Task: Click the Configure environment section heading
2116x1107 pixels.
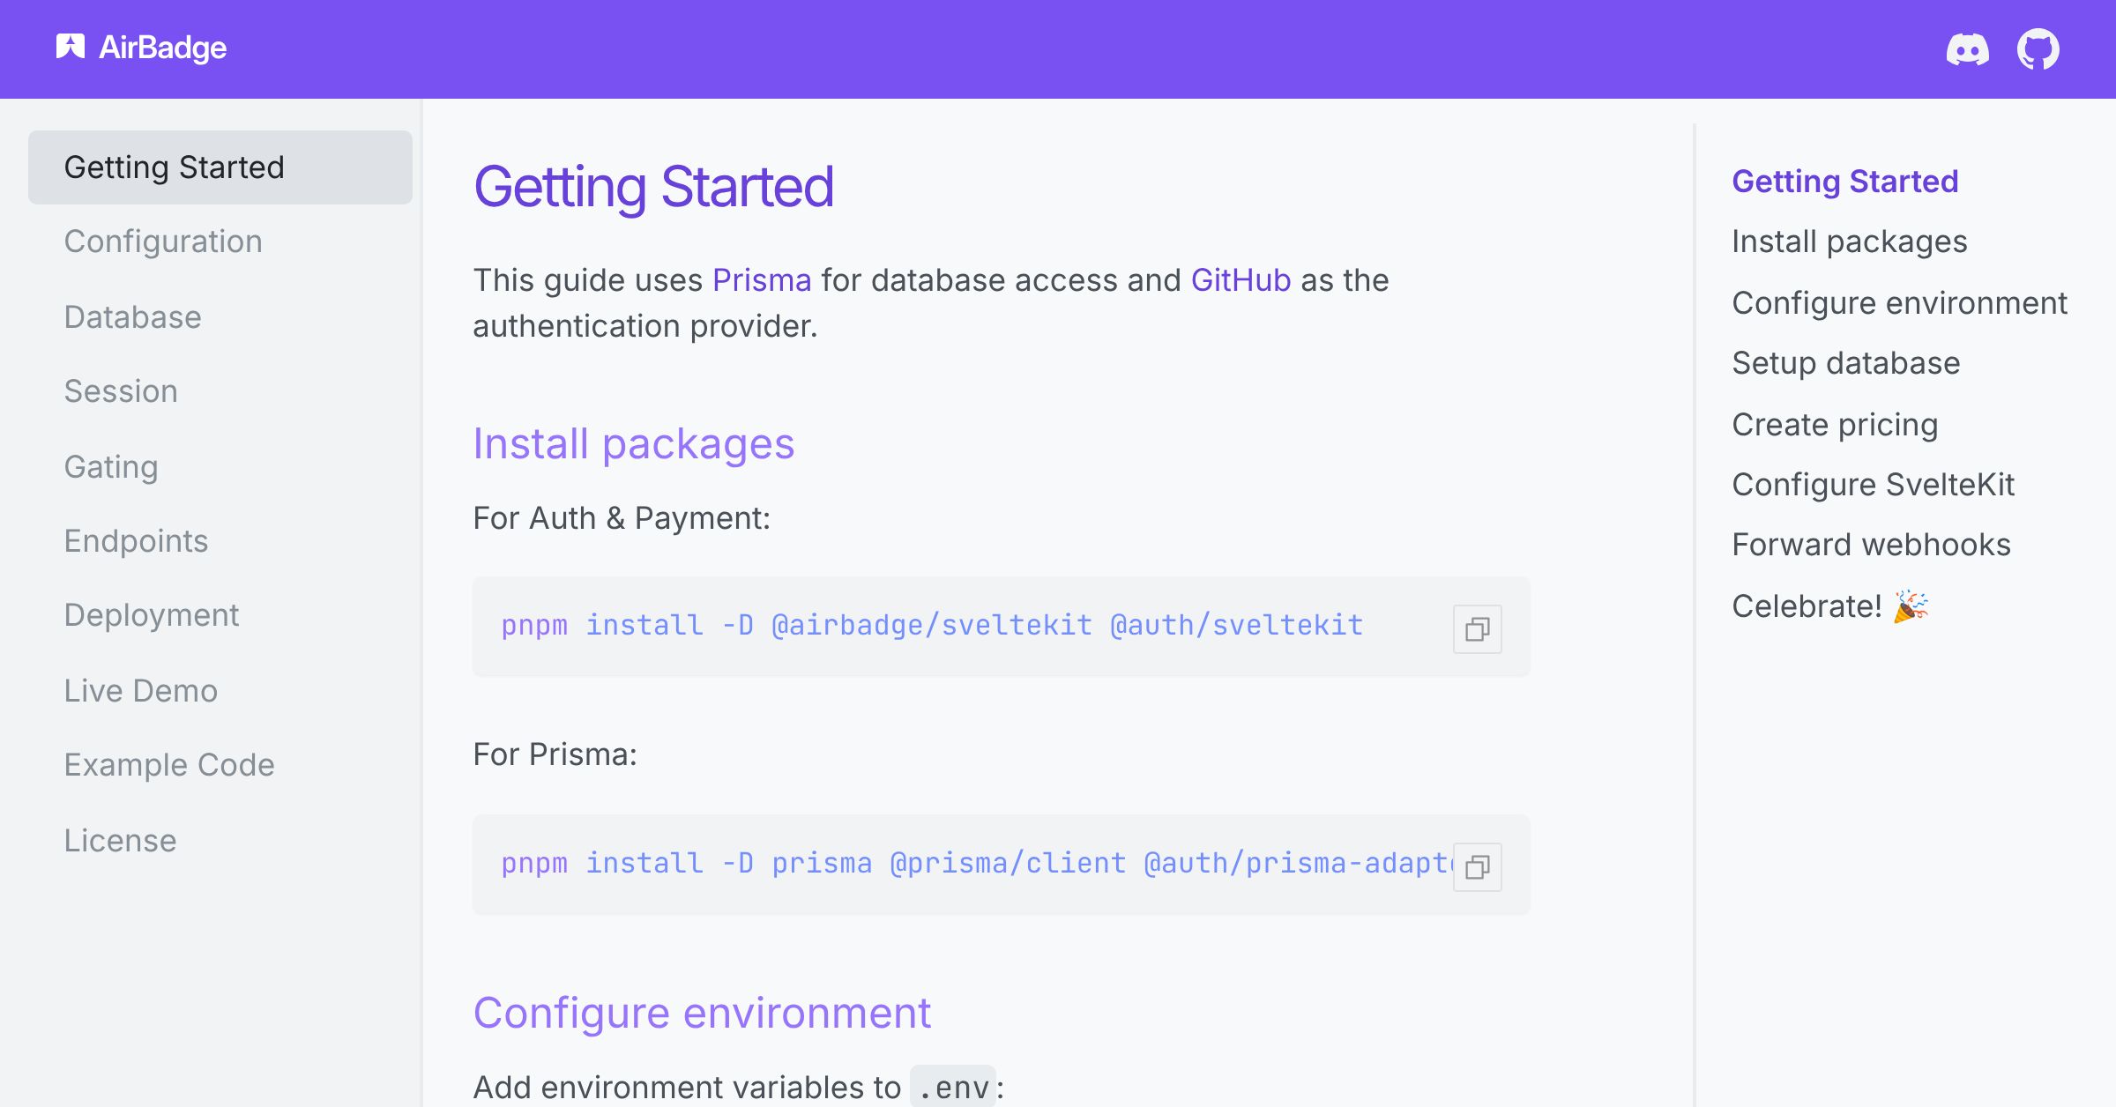Action: pos(702,1013)
